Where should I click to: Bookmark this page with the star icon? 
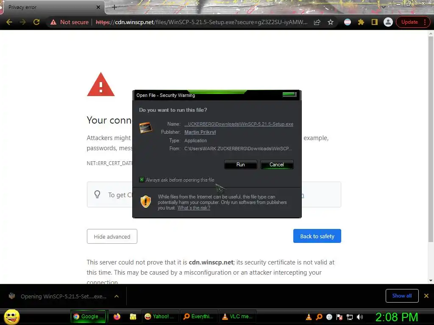click(331, 22)
